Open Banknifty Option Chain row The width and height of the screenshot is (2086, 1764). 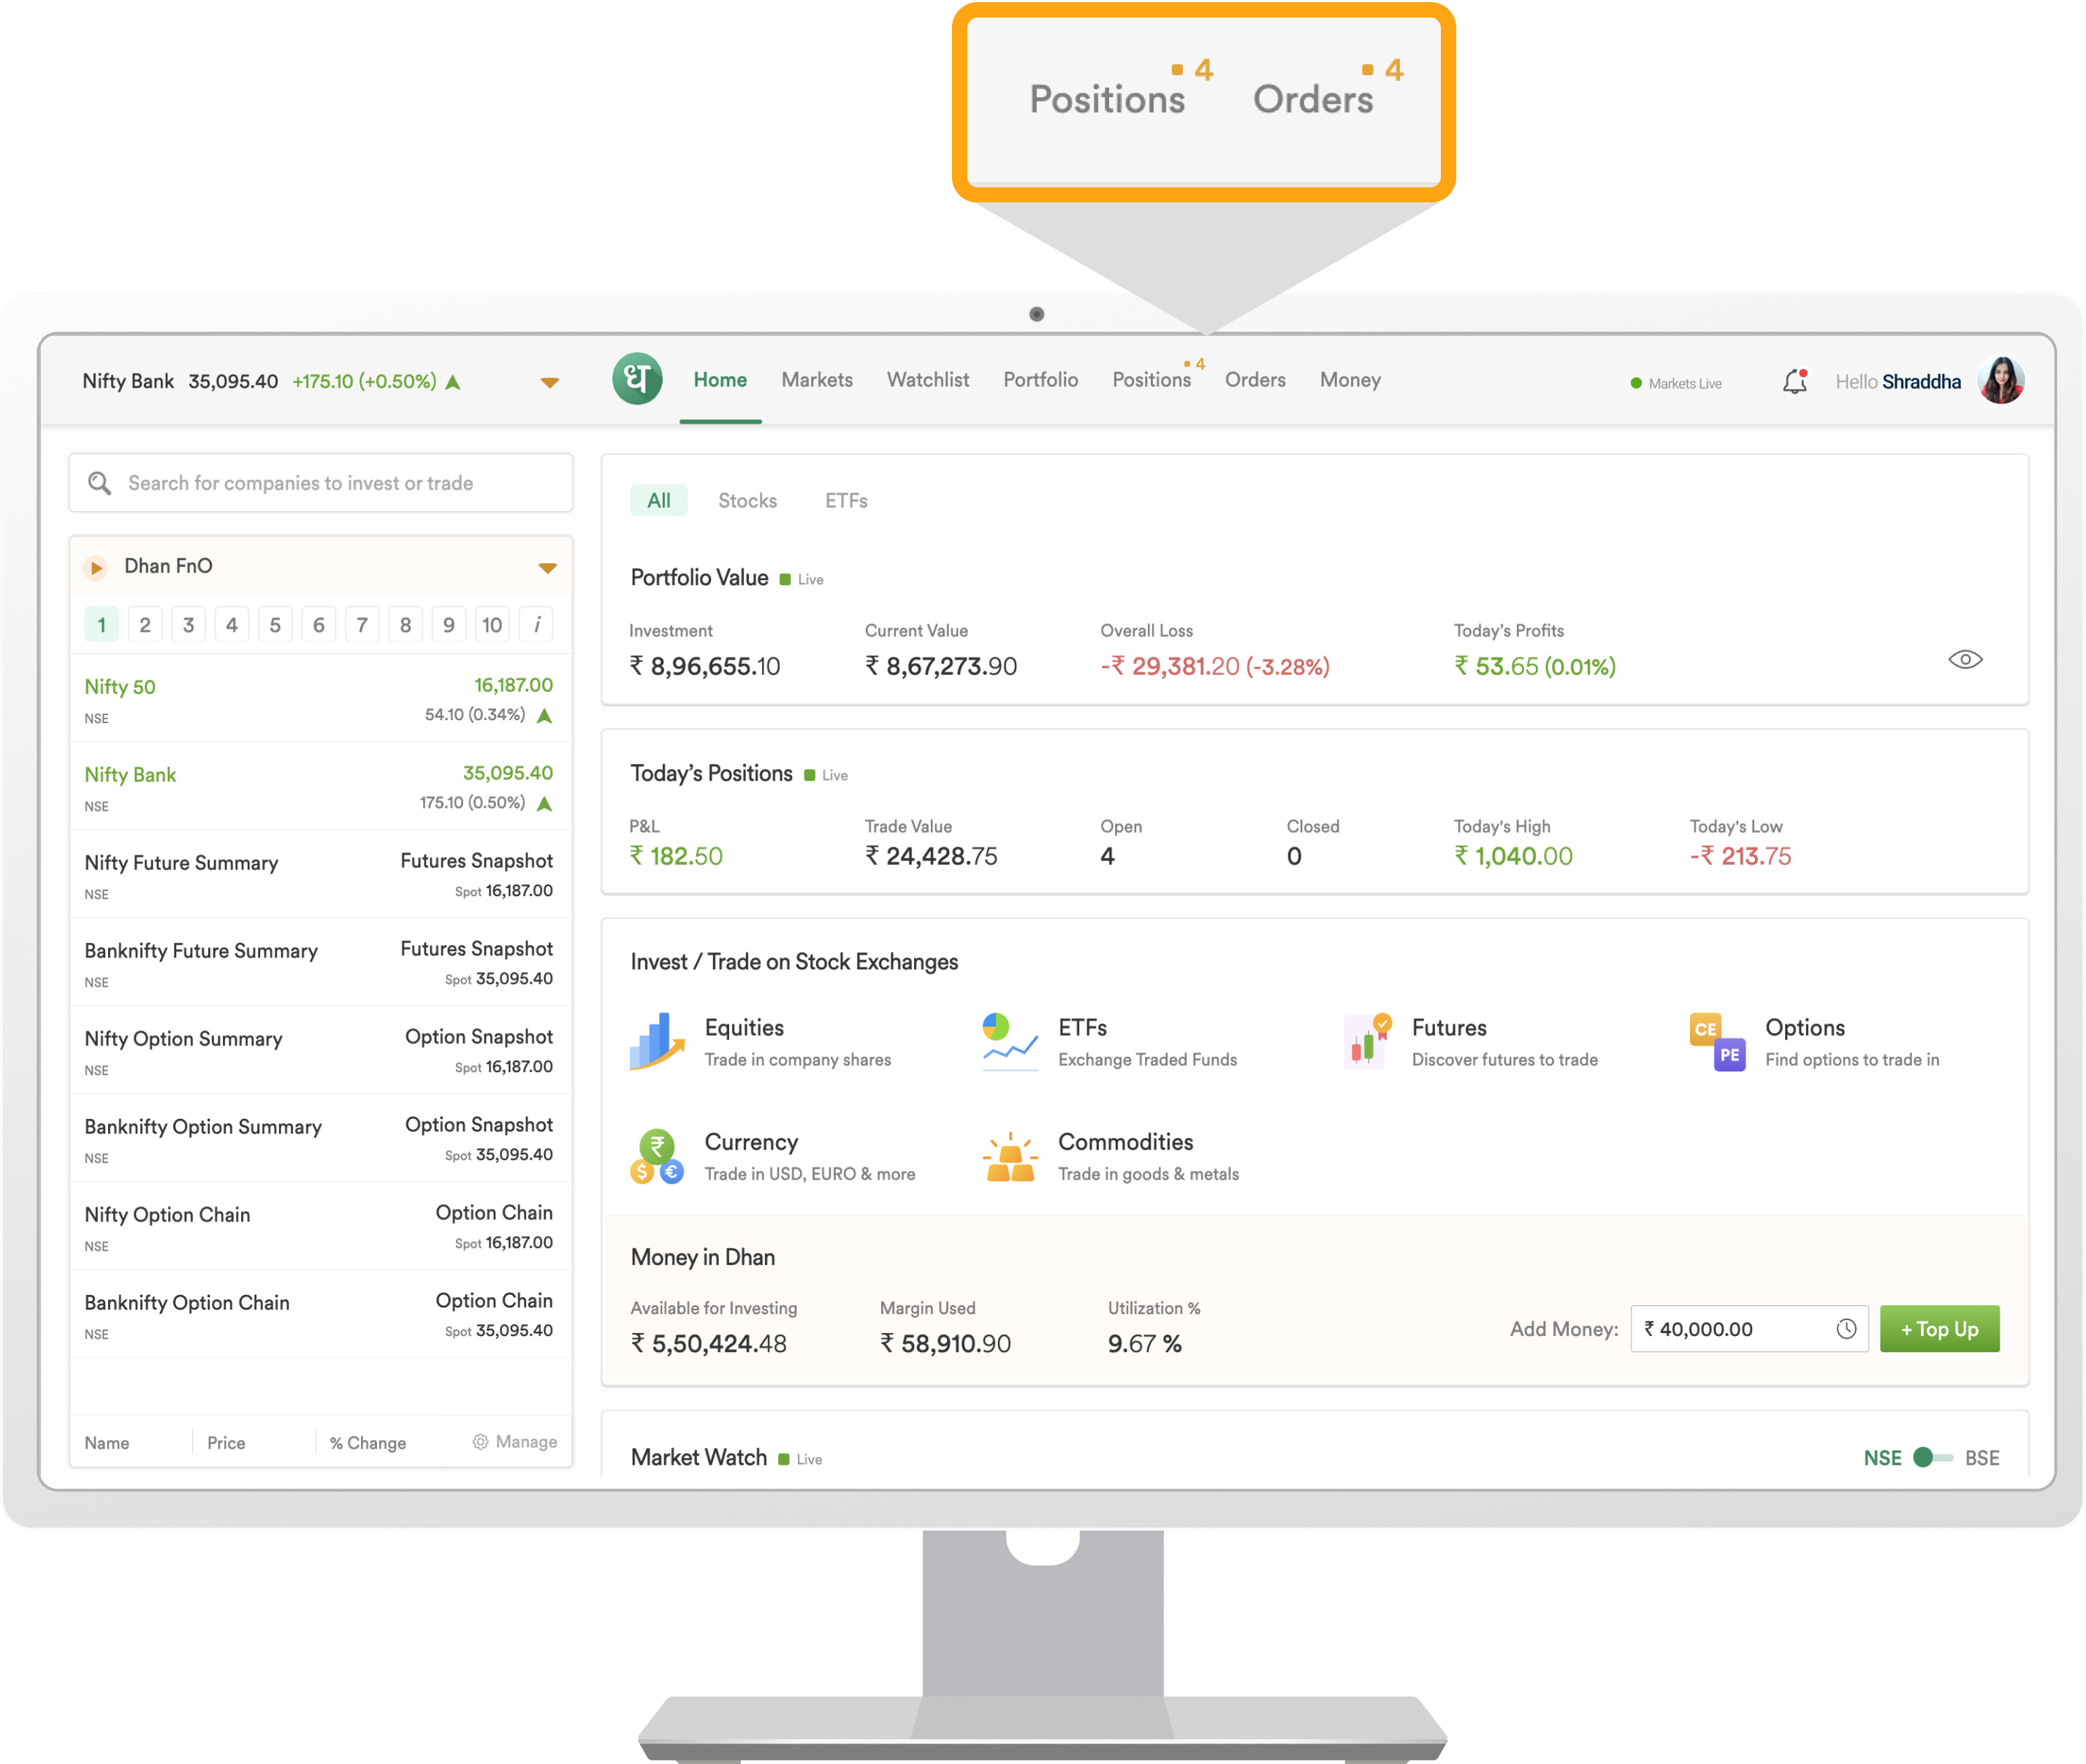(x=321, y=1315)
